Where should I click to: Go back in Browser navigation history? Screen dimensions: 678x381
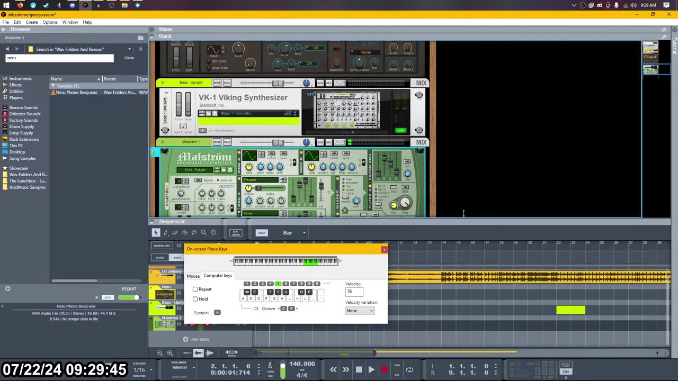(x=7, y=49)
